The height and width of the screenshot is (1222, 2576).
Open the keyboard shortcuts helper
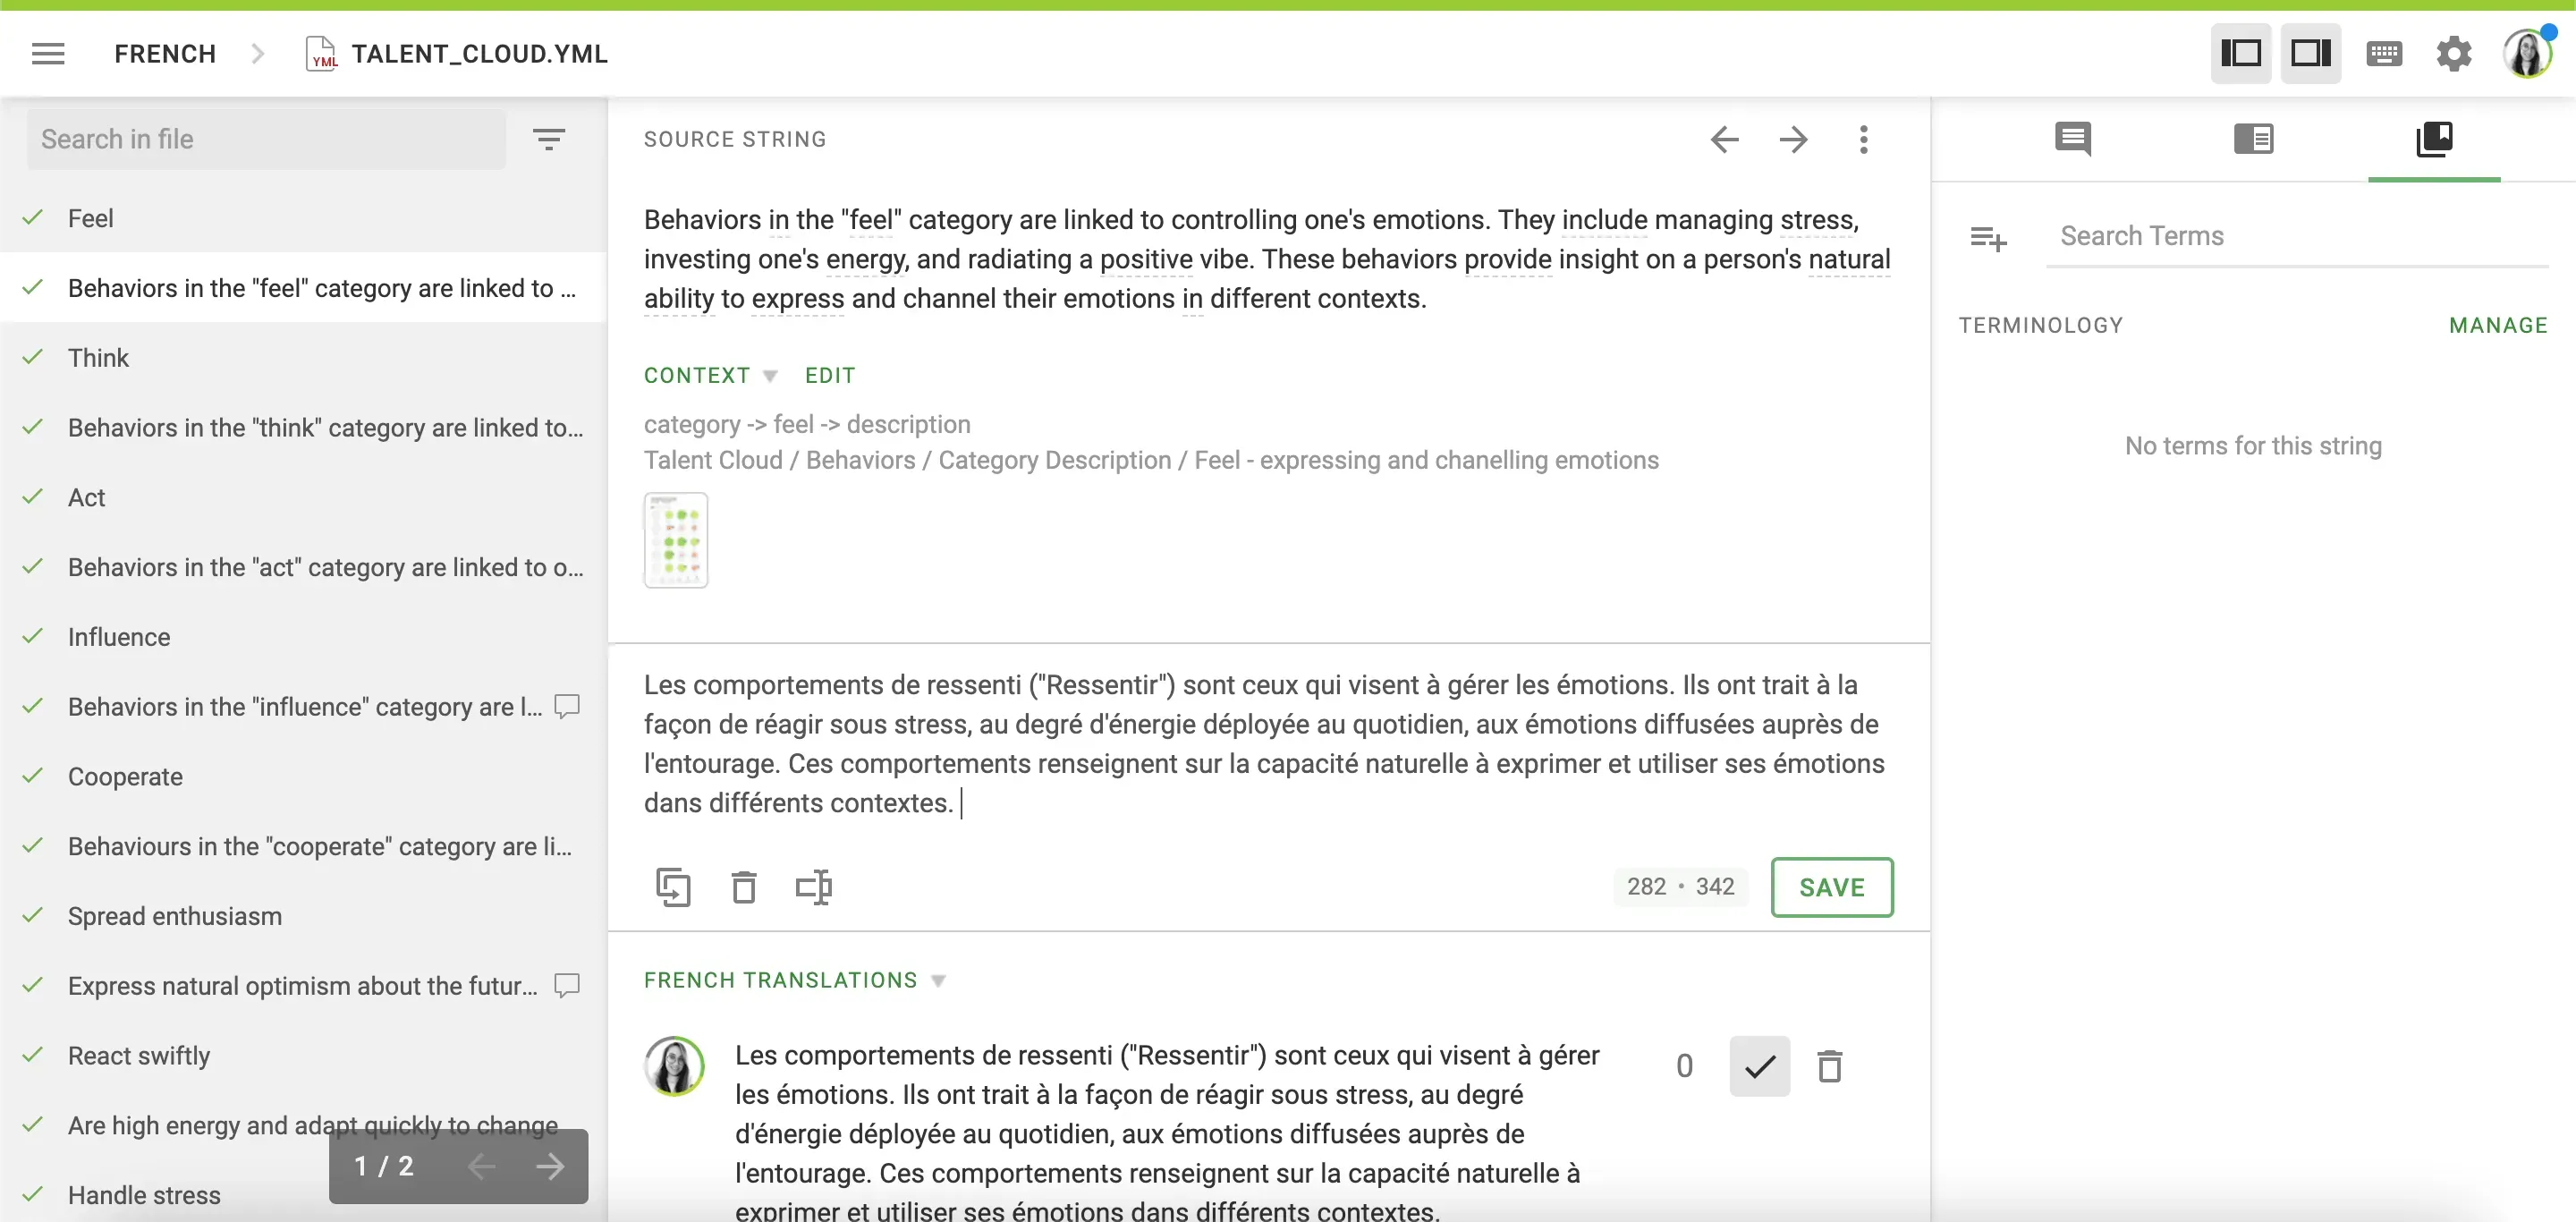(x=2385, y=53)
